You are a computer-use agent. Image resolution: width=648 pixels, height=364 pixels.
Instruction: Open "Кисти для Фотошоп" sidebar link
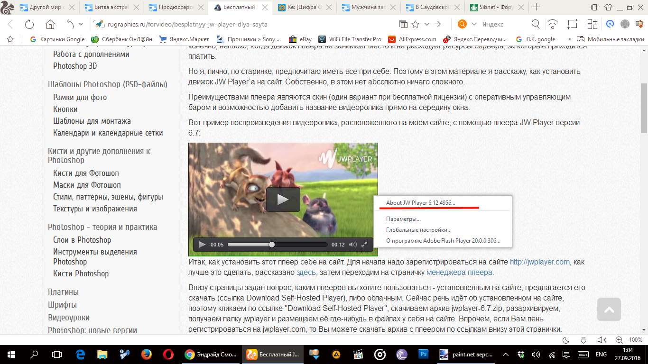[x=86, y=173]
